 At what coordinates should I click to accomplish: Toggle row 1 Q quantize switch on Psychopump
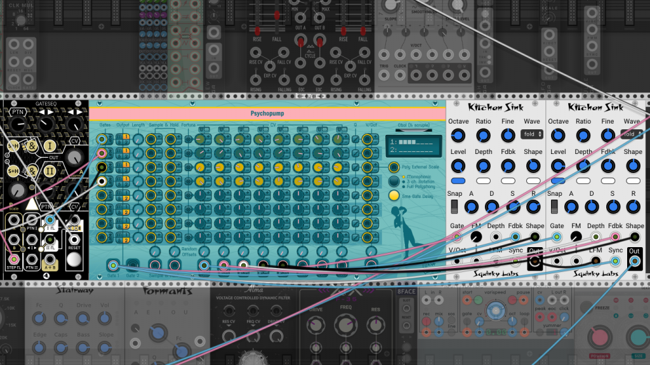[355, 139]
